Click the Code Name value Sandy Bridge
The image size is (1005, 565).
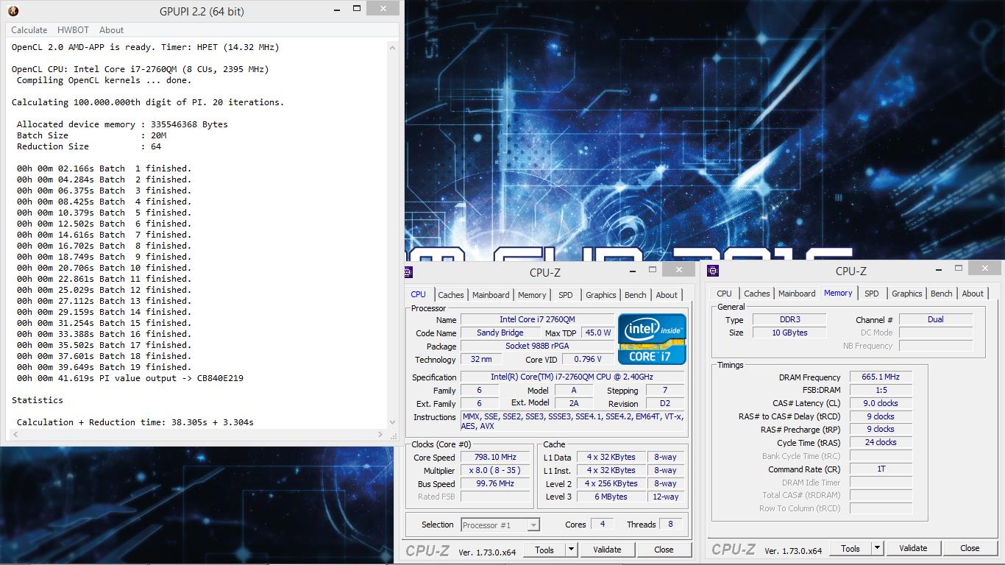[500, 333]
